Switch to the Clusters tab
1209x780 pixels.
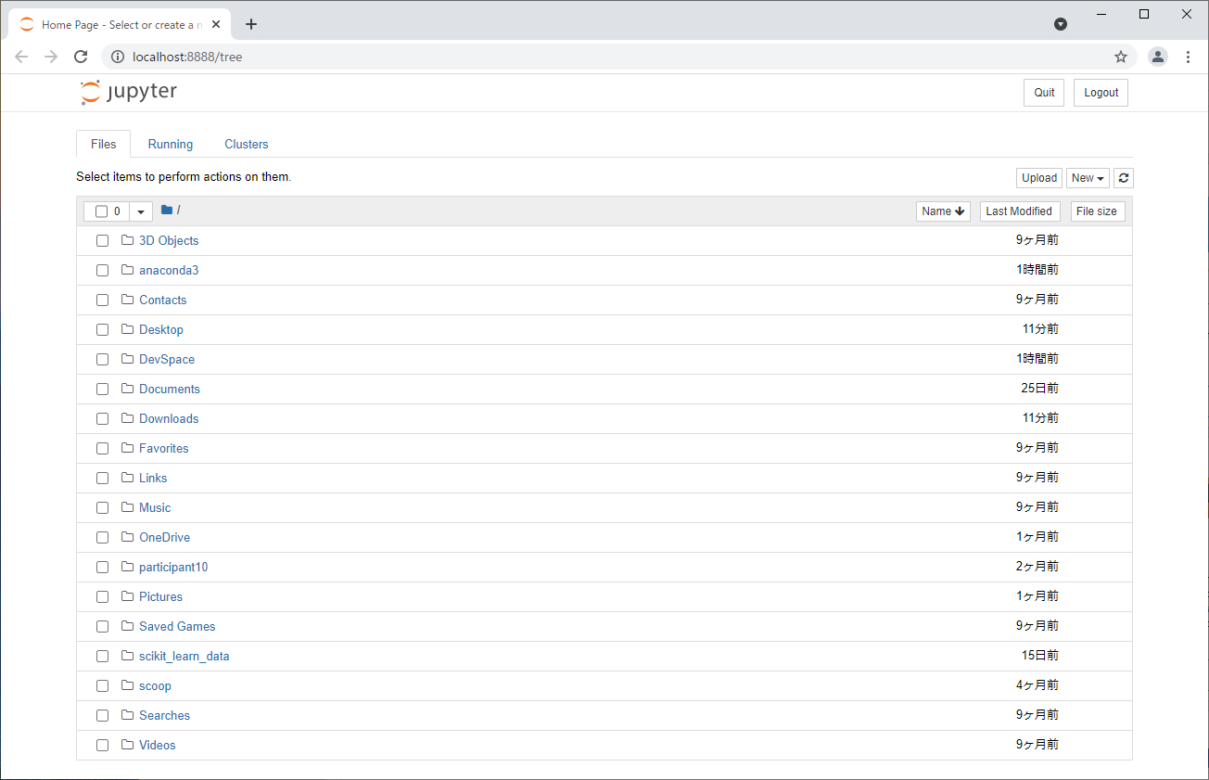point(247,145)
